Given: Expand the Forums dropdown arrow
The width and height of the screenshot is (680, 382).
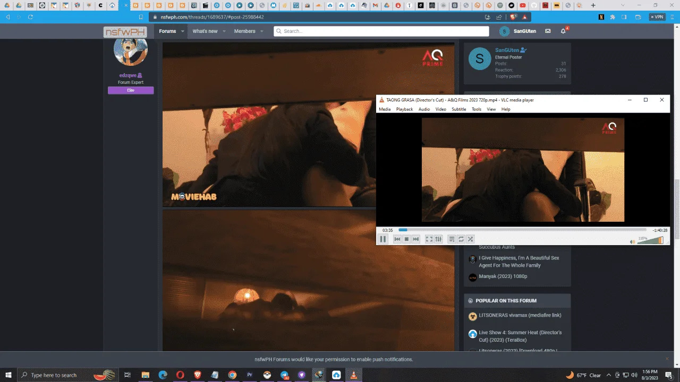Looking at the screenshot, I should (x=183, y=31).
